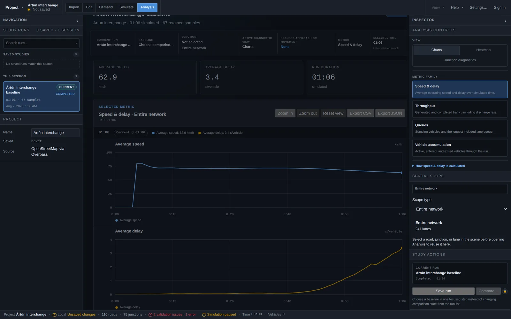Open the View dropdown menu

(438, 7)
